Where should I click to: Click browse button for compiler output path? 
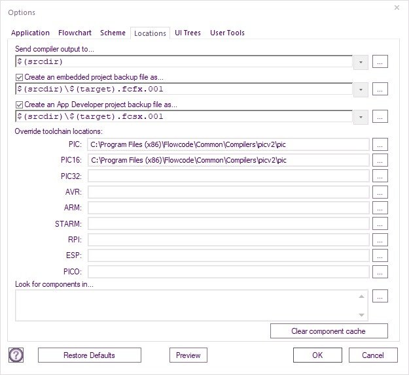point(380,61)
